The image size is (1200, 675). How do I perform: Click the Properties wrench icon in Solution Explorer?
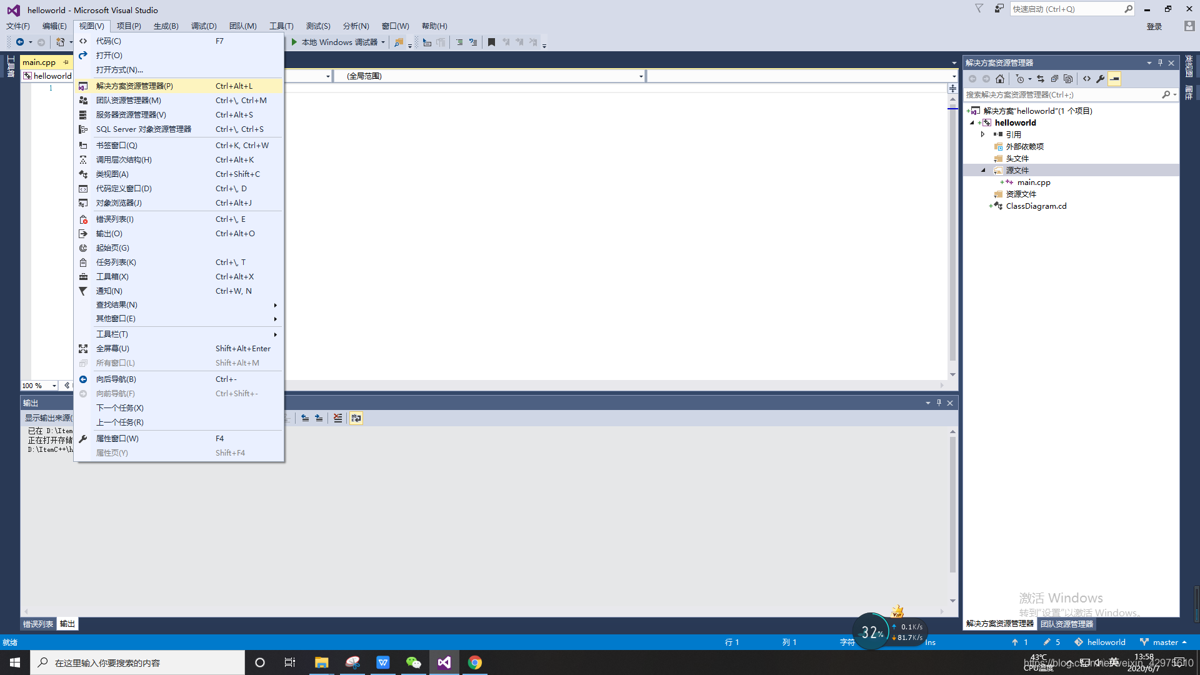point(1101,79)
